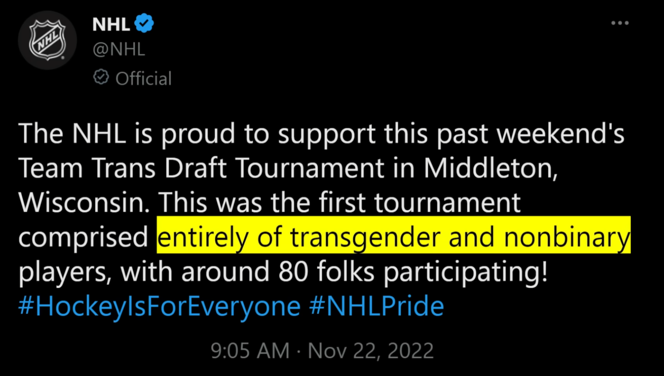
Task: Click the phrase Team Trans Draft Tournament
Action: coord(201,168)
